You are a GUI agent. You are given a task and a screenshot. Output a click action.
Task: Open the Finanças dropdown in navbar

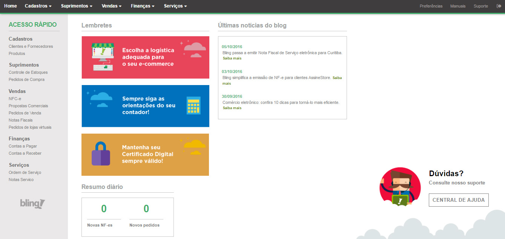click(x=143, y=6)
